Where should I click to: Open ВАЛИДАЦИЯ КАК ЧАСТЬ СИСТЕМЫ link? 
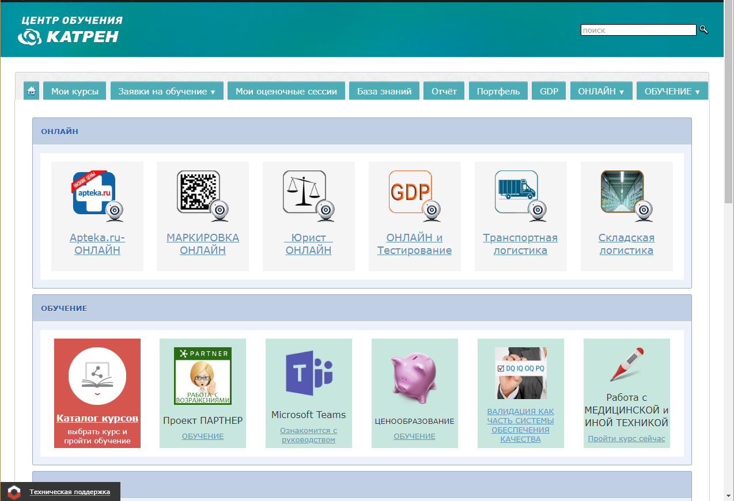[x=521, y=425]
